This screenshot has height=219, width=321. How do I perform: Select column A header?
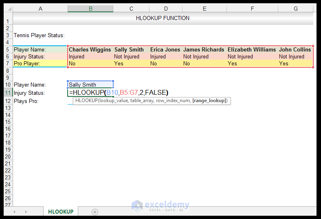(x=40, y=9)
